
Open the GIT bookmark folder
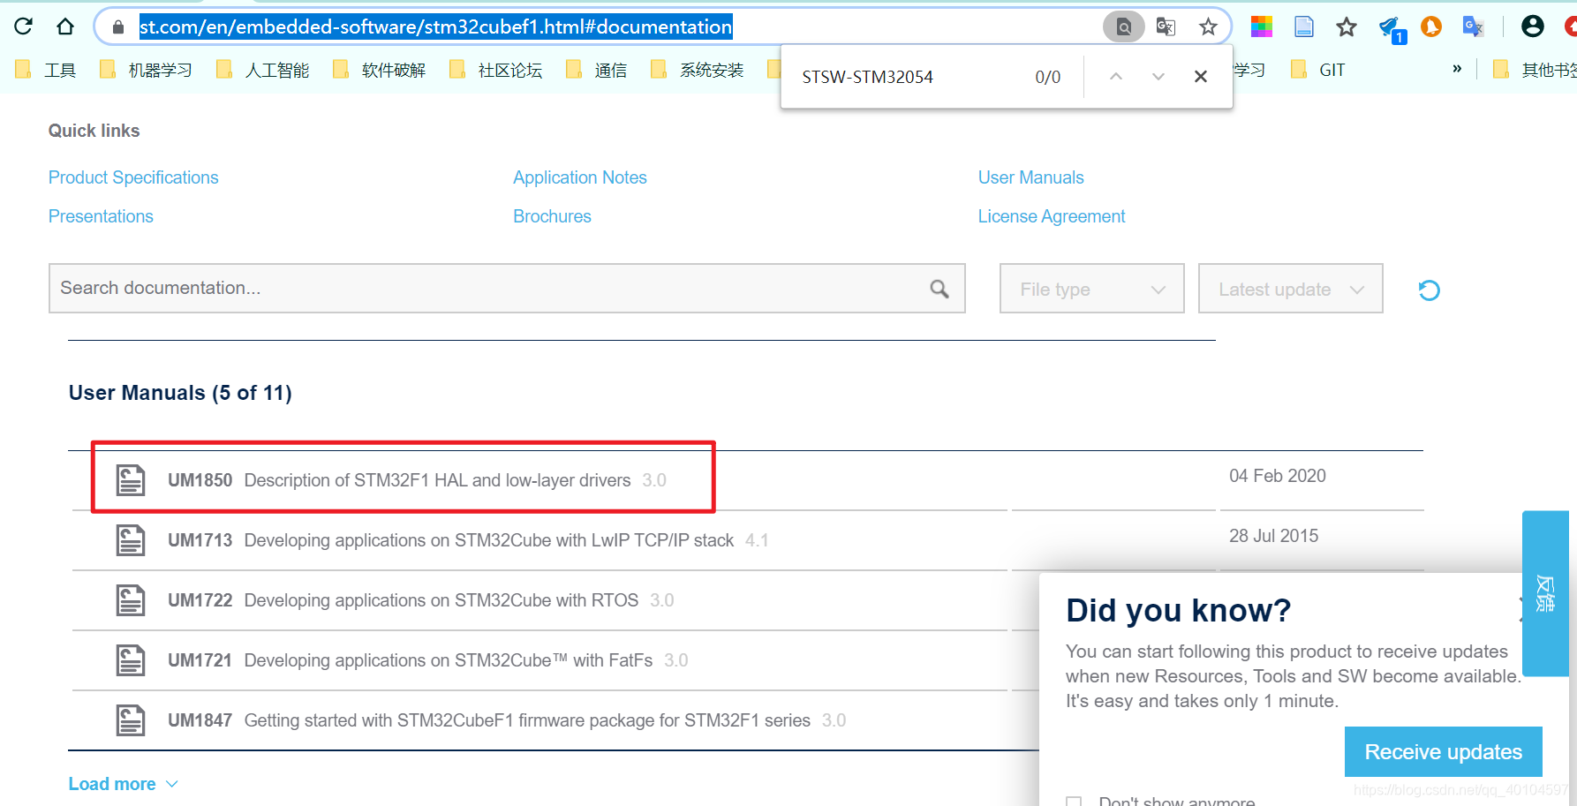(1317, 70)
